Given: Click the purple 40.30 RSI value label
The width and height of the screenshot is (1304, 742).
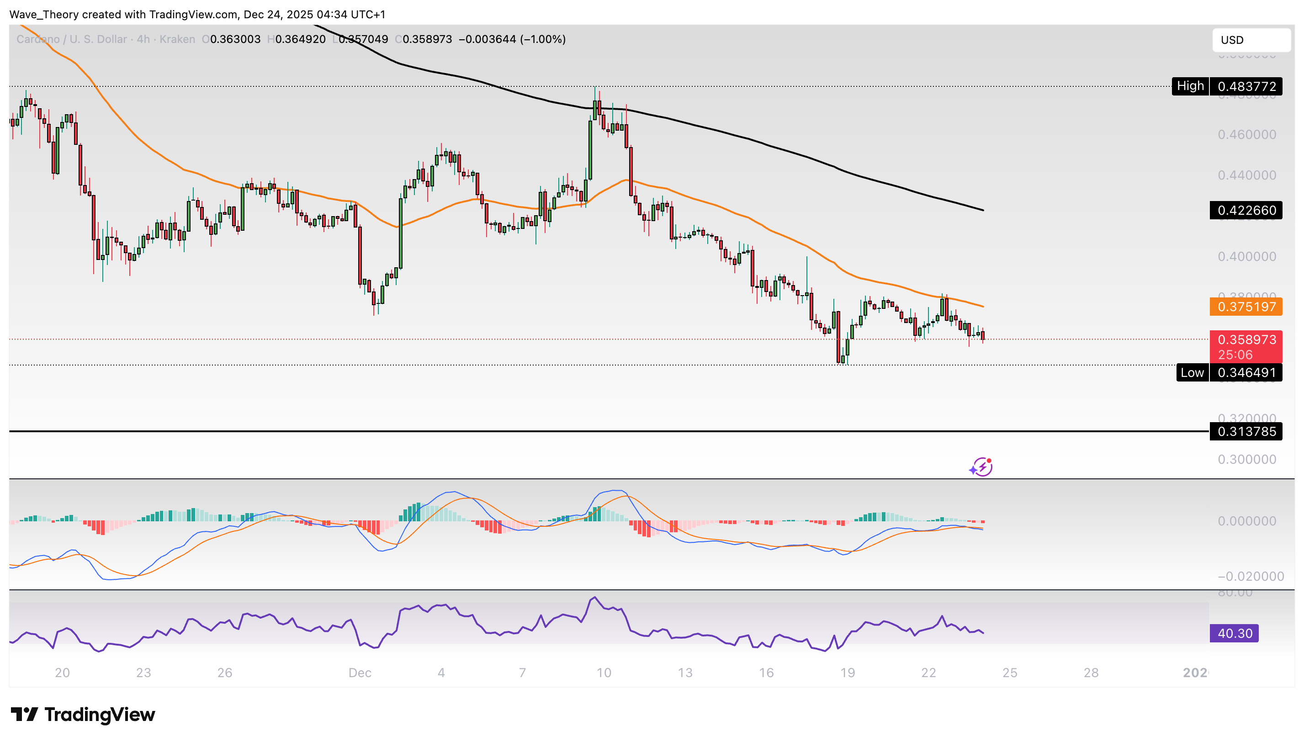Looking at the screenshot, I should tap(1233, 633).
